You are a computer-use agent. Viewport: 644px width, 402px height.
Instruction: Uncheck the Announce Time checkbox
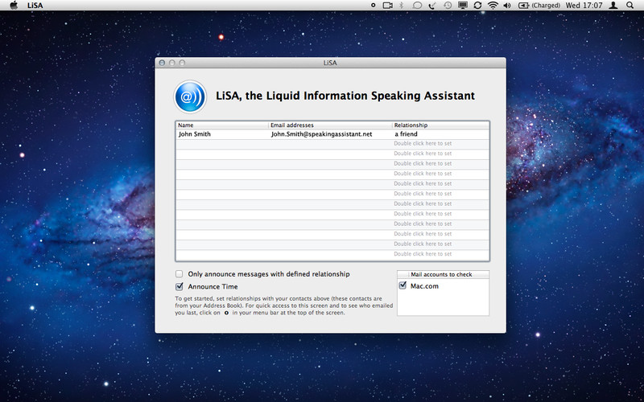click(179, 286)
